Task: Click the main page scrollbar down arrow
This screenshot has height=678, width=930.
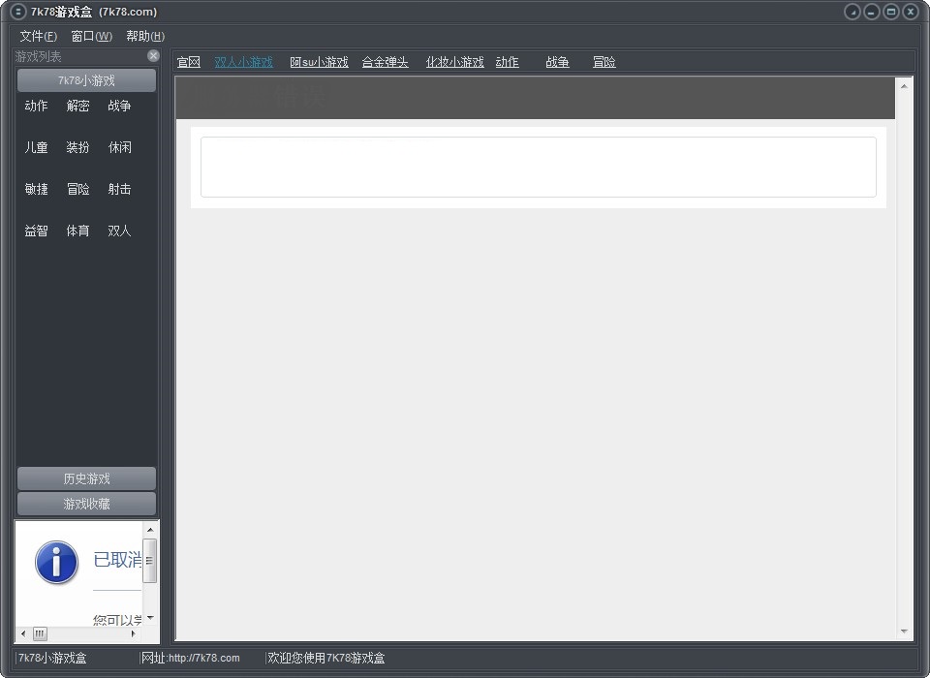Action: click(905, 632)
